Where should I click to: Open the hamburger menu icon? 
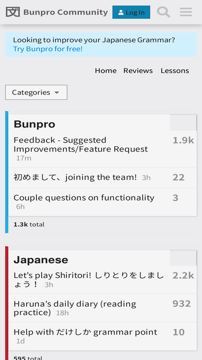[x=186, y=12]
